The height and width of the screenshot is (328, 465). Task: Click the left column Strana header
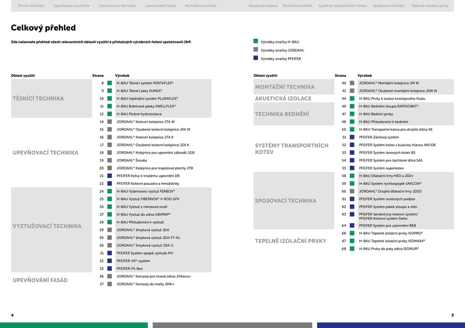[98, 75]
